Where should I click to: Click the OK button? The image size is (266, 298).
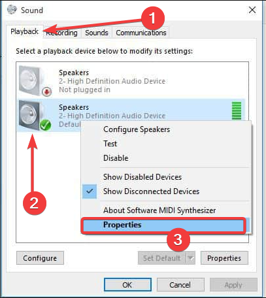[127, 285]
